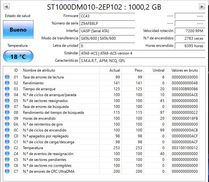
Task: Select status icon for attribute C0
Action: [x=7, y=136]
